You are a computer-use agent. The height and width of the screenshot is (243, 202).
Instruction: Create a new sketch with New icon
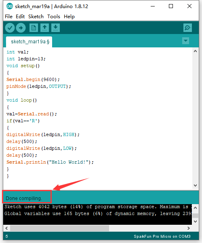[x=34, y=28]
